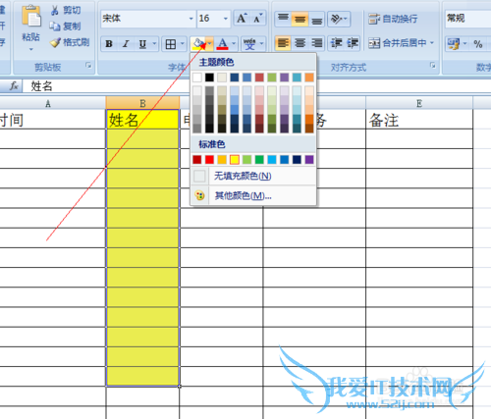Set top vertical alignment
Viewport: 491px width, 419px height.
point(283,19)
